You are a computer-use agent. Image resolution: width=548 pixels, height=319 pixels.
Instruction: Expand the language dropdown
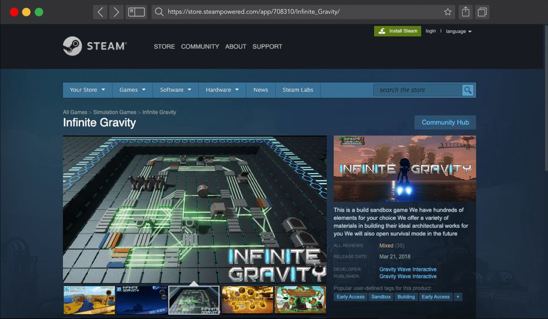click(458, 31)
